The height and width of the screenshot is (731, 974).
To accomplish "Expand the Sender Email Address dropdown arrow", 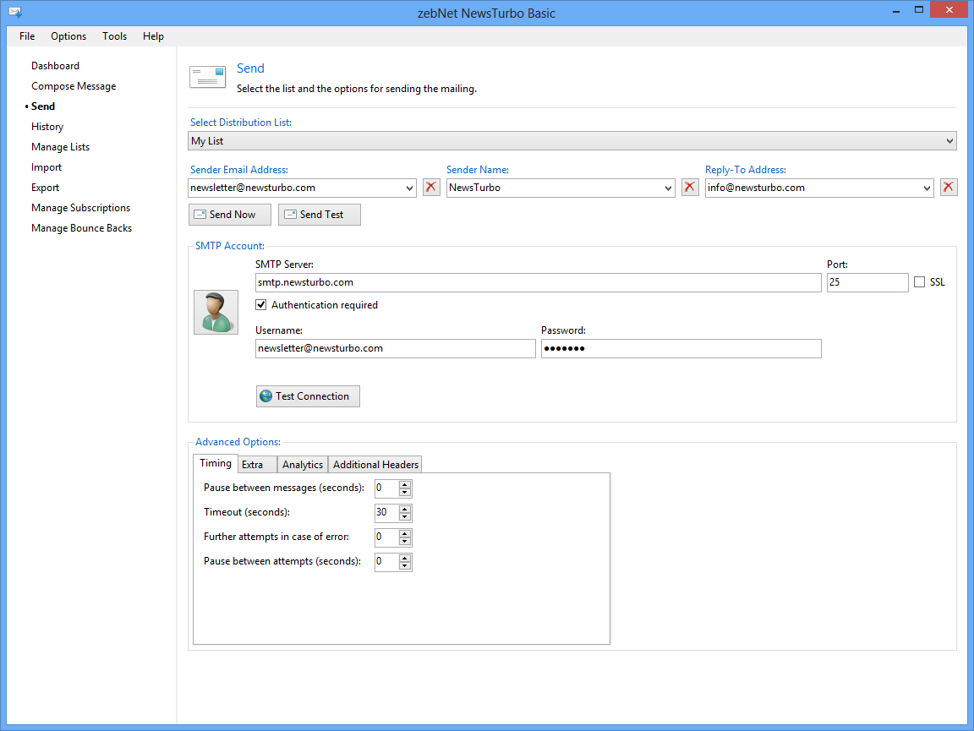I will (x=409, y=188).
